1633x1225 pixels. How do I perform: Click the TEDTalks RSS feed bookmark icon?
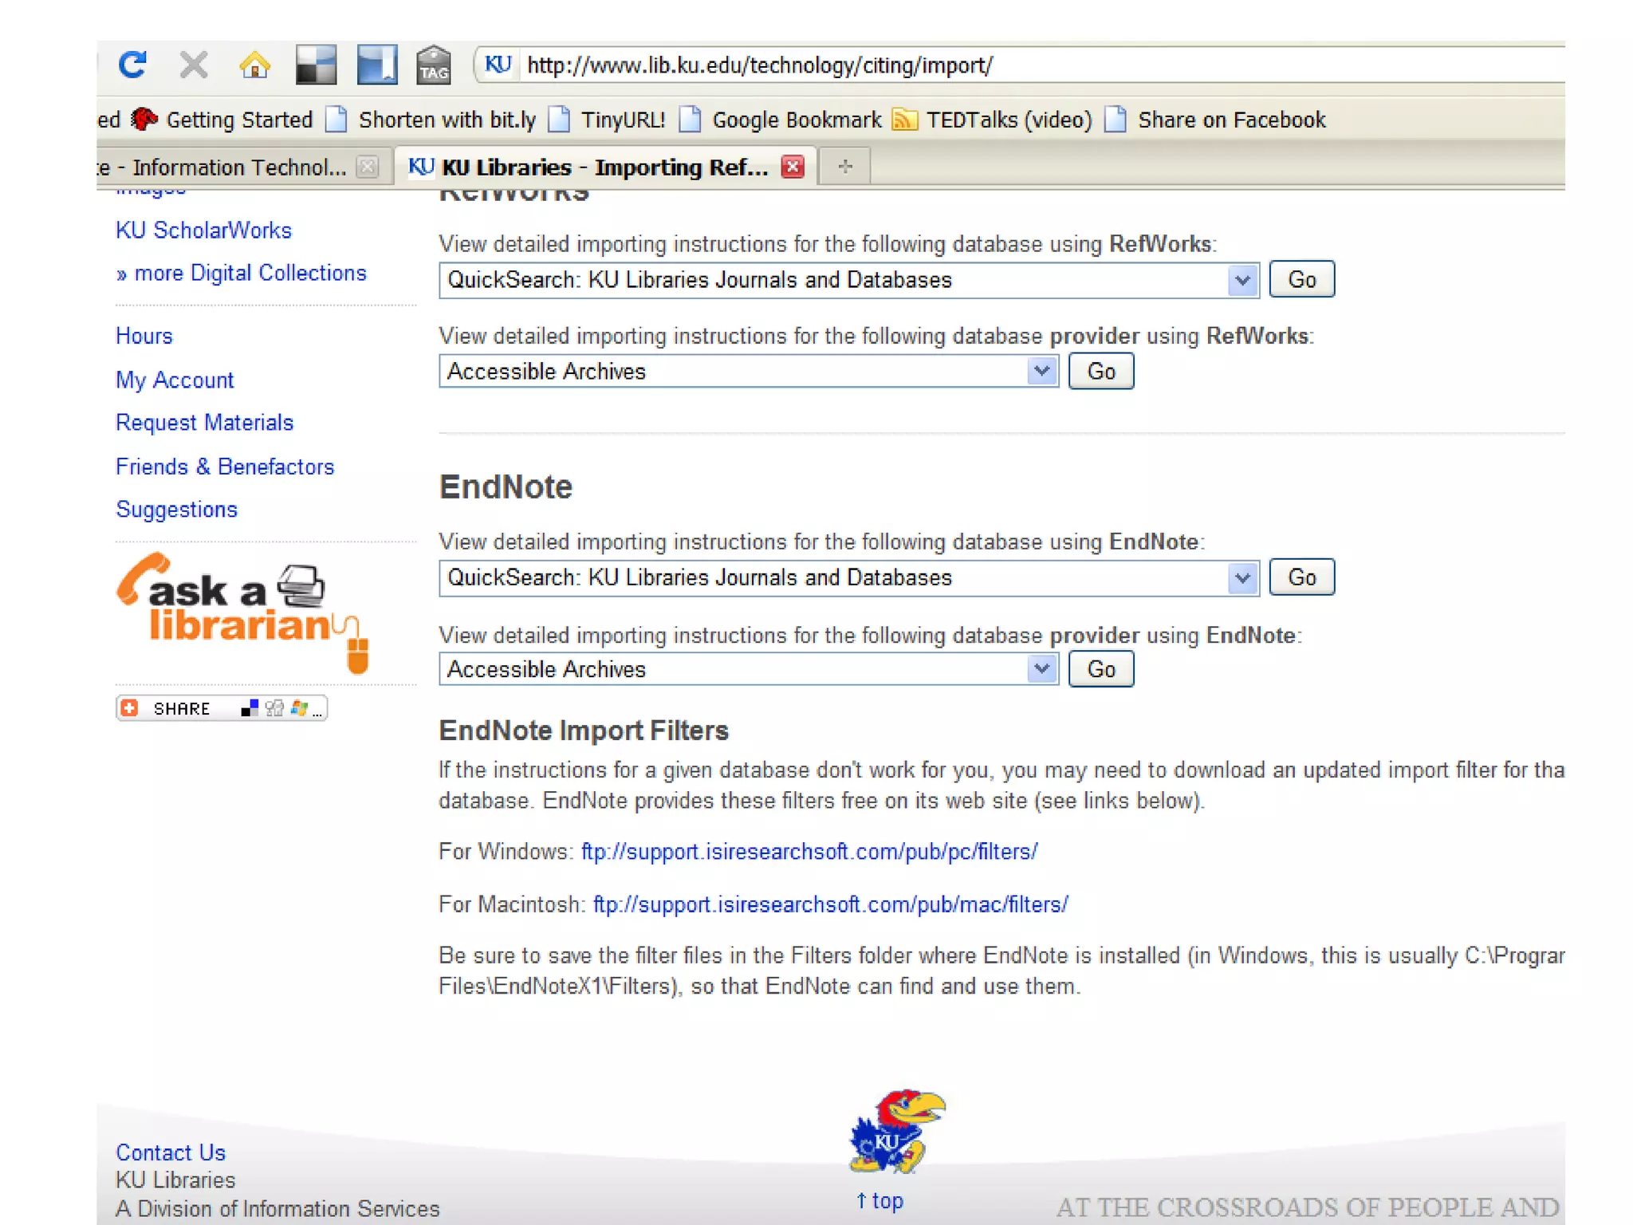903,120
